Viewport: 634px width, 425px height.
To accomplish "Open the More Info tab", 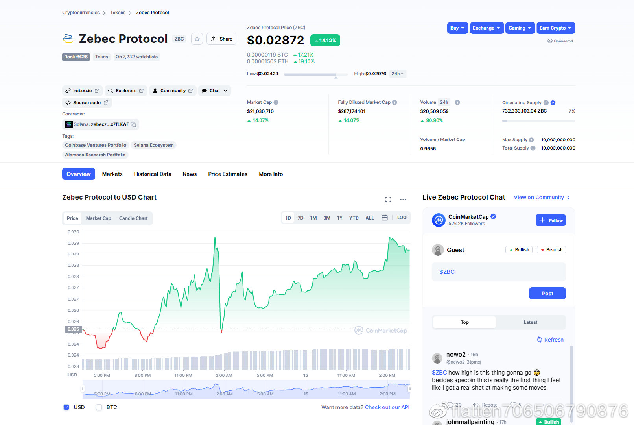I will click(x=271, y=174).
